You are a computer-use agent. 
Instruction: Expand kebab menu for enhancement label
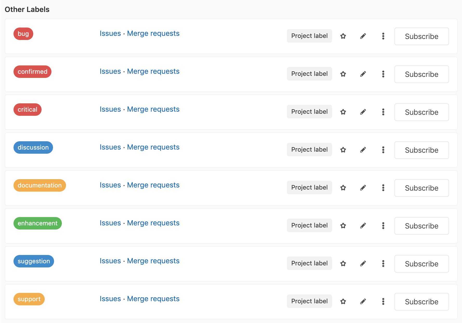pyautogui.click(x=383, y=226)
